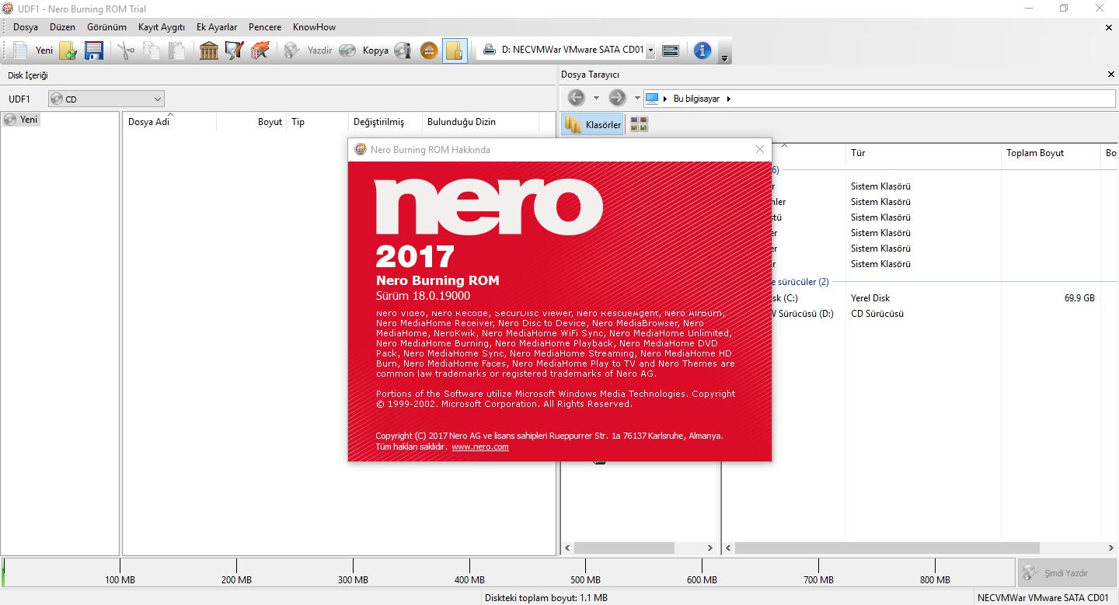
Task: Sort by Toplam Boyut column header
Action: [x=1051, y=153]
